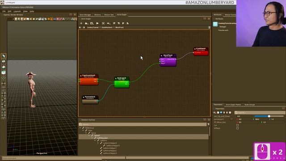Click the Skeleton Outliner search field

pyautogui.click(x=143, y=124)
